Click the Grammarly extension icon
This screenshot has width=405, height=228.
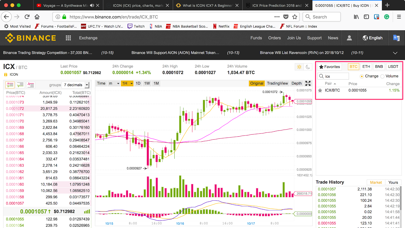[387, 17]
